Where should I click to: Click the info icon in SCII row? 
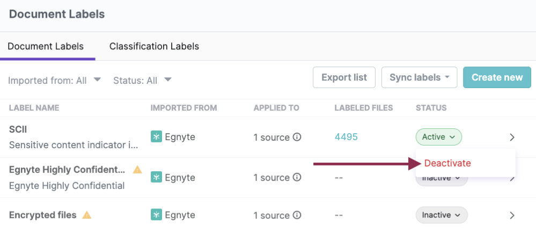pos(297,137)
